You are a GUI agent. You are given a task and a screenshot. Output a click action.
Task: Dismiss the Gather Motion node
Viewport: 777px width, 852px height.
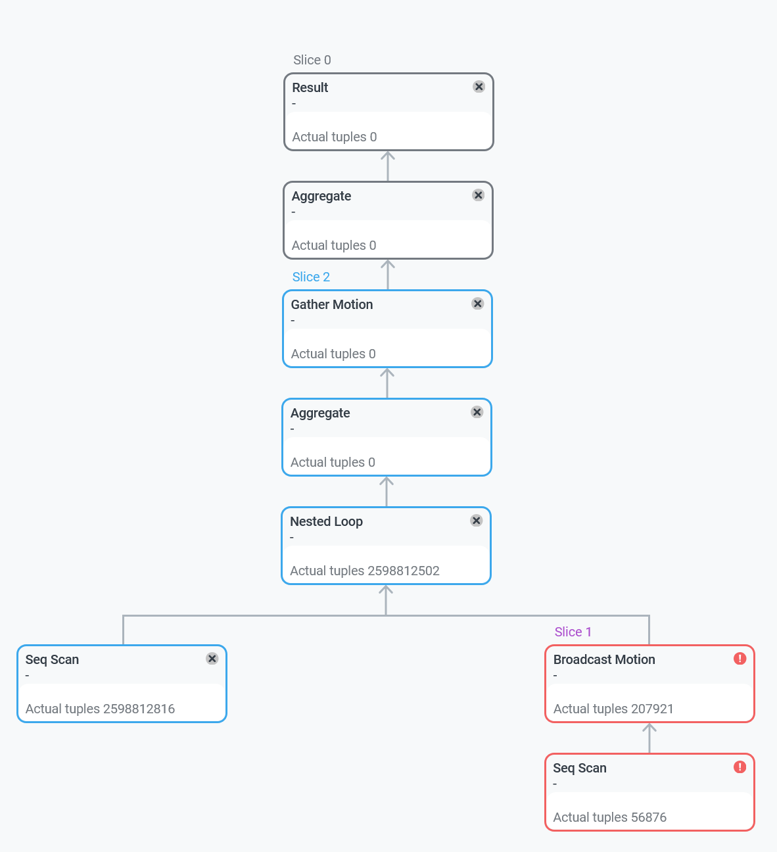tap(477, 303)
